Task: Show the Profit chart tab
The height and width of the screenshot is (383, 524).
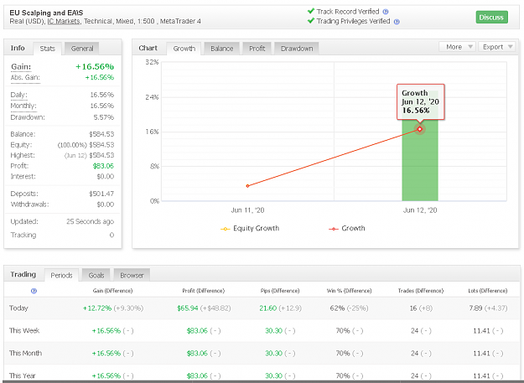Action: (257, 49)
